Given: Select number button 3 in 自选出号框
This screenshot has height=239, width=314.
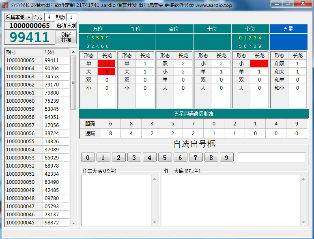Looking at the screenshot, I should [134, 157].
